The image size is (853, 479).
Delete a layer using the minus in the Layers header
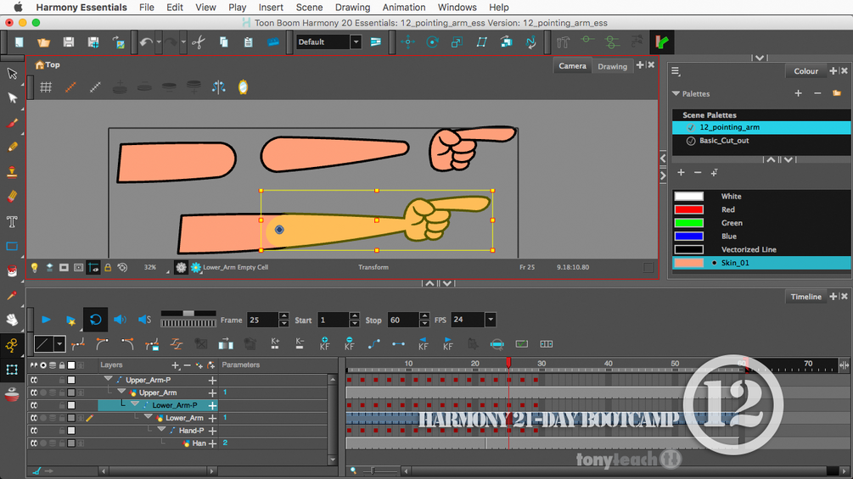(x=187, y=365)
